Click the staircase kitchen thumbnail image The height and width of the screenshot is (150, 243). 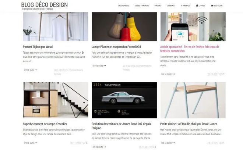pyautogui.click(x=56, y=100)
